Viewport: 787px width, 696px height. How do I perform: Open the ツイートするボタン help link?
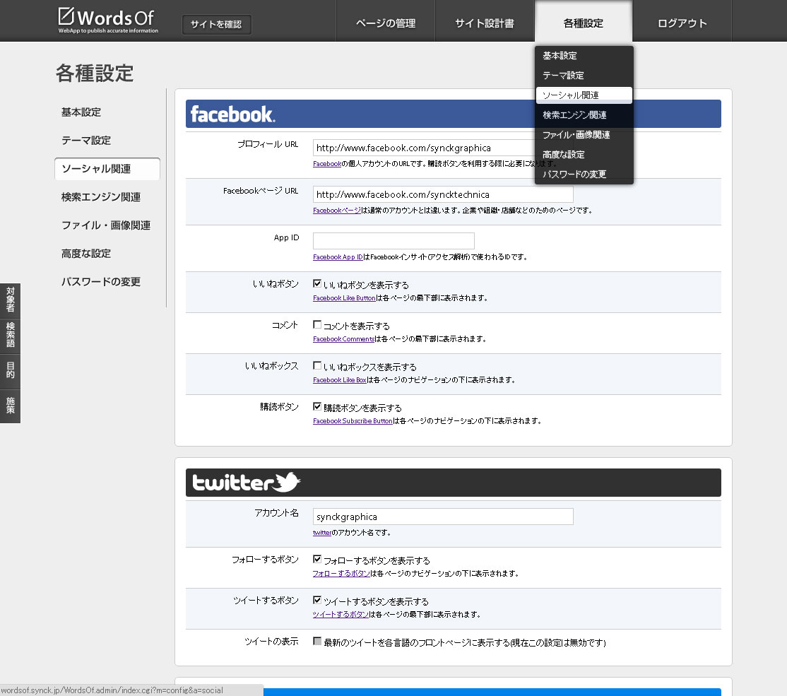341,615
